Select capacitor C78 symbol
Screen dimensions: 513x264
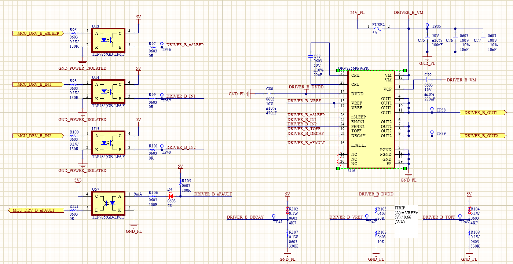(311, 56)
